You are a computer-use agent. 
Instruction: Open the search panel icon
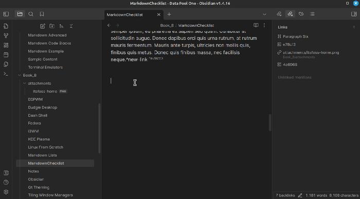click(x=31, y=14)
